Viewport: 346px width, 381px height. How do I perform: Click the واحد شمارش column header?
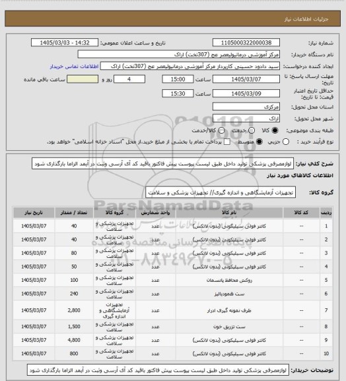[155, 212]
